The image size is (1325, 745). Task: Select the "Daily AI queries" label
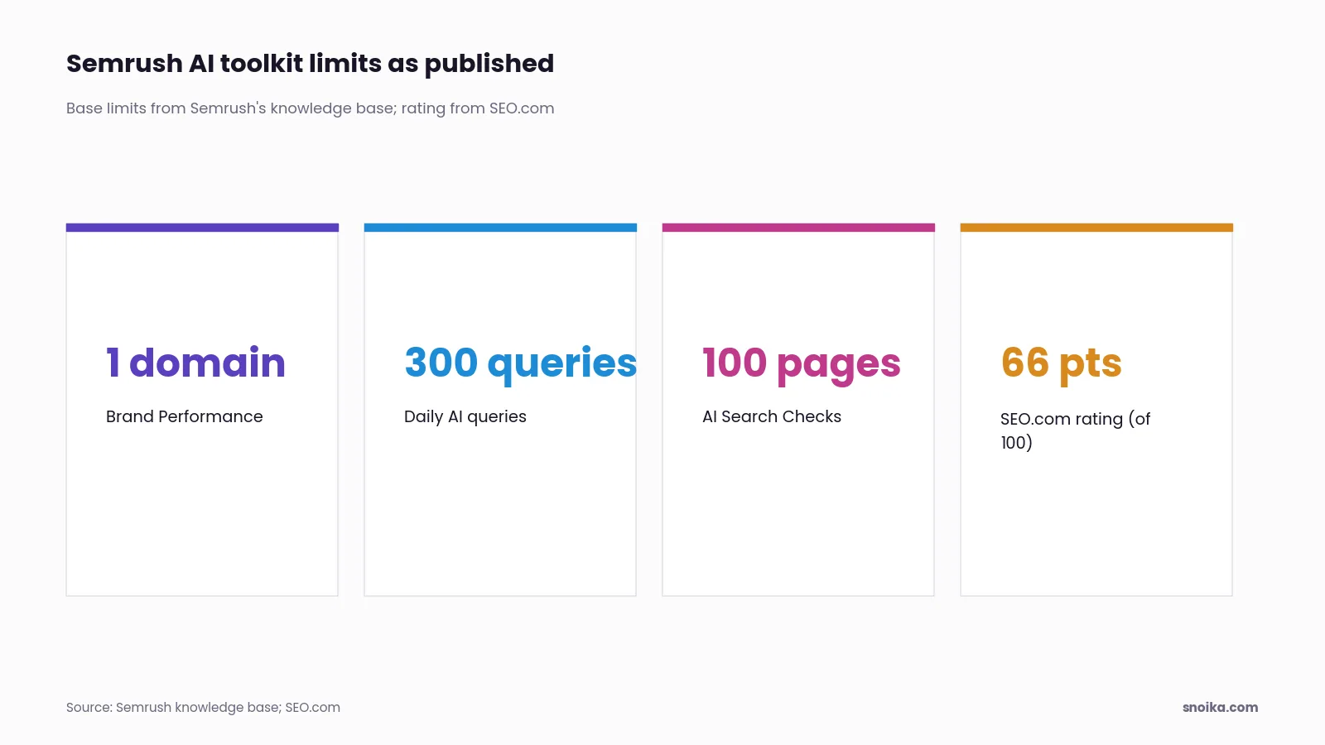[x=465, y=417]
